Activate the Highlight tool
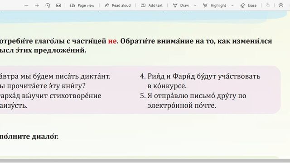 click(x=214, y=5)
